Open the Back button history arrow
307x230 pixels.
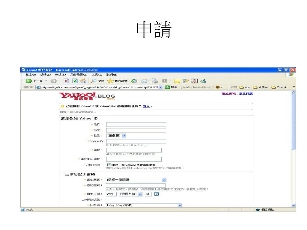coord(46,81)
